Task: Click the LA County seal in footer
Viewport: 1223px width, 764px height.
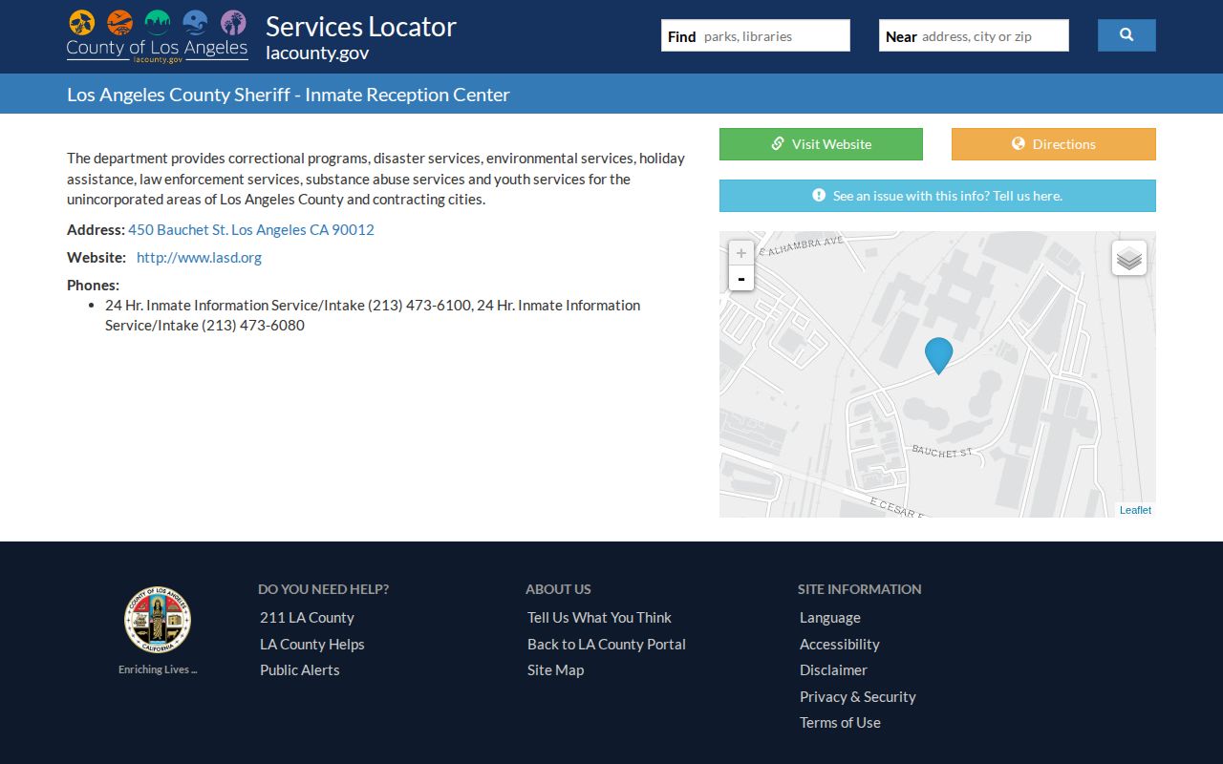Action: 158,620
